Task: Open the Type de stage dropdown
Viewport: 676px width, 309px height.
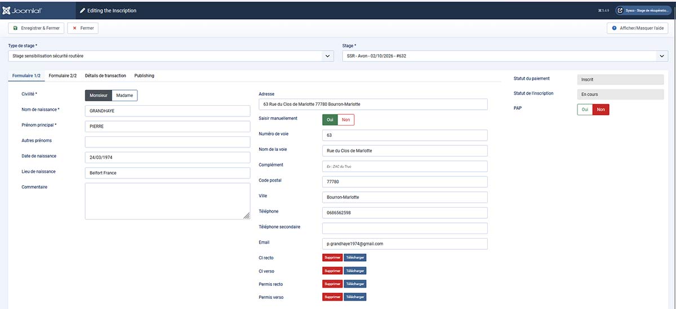Action: point(171,56)
